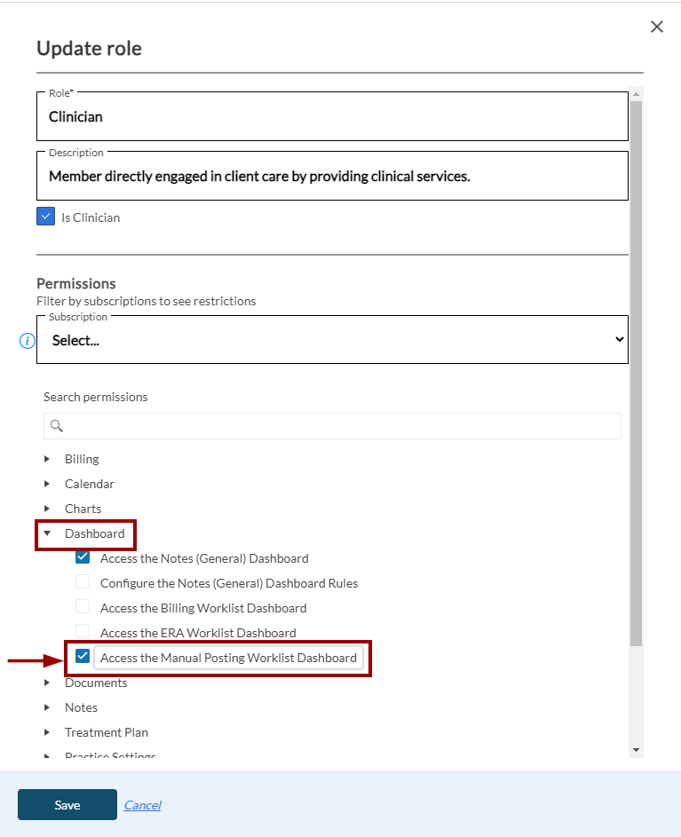
Task: Expand the Charts permissions group
Action: tap(47, 509)
